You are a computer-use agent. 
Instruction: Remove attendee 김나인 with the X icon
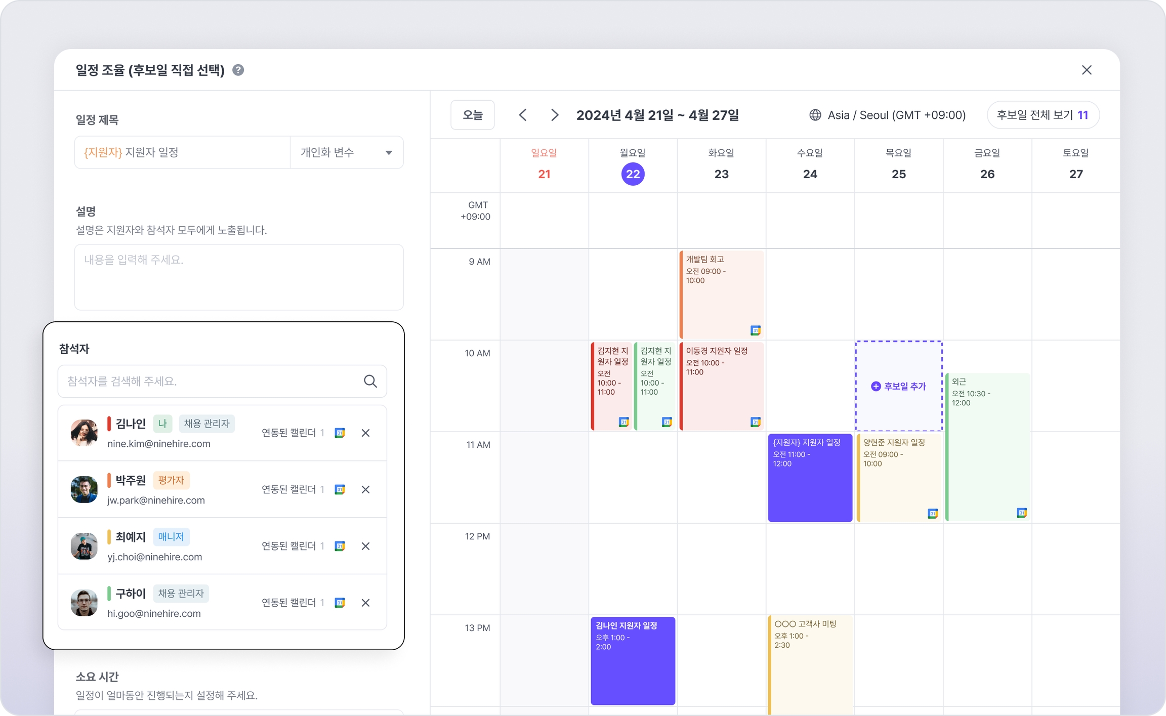tap(365, 433)
